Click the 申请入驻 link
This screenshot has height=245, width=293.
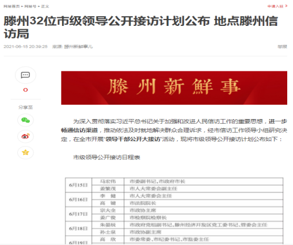pyautogui.click(x=276, y=6)
